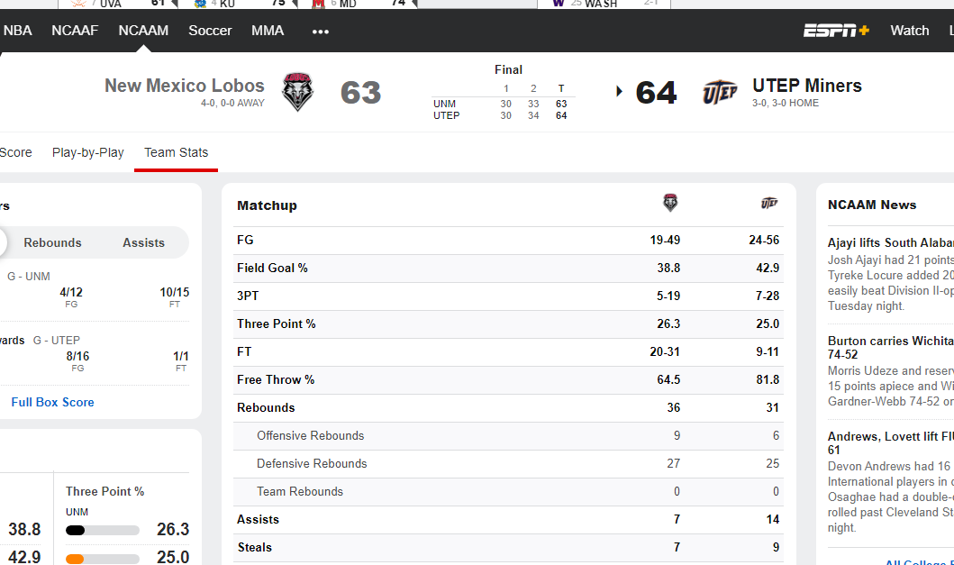
Task: Click UNM three point percentage bar
Action: click(102, 530)
